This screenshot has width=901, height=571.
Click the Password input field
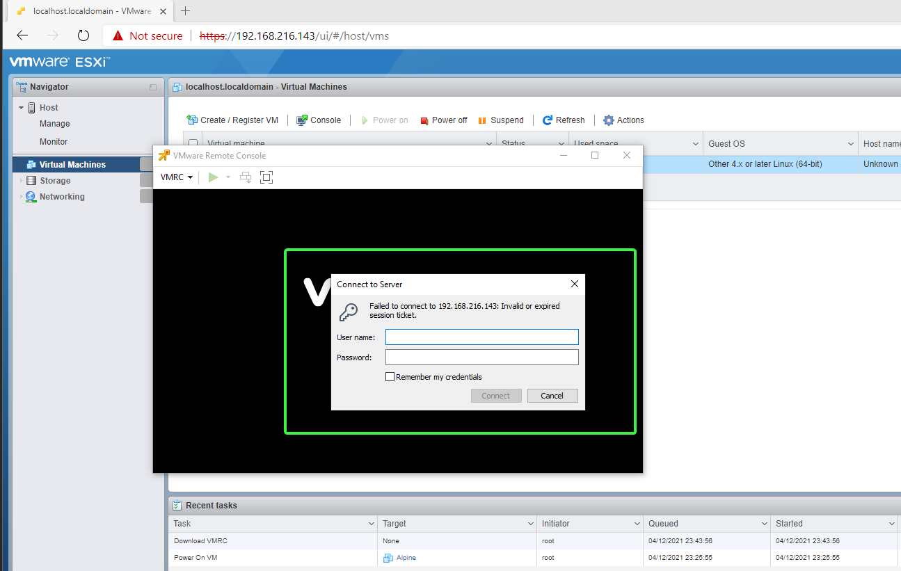click(x=482, y=357)
